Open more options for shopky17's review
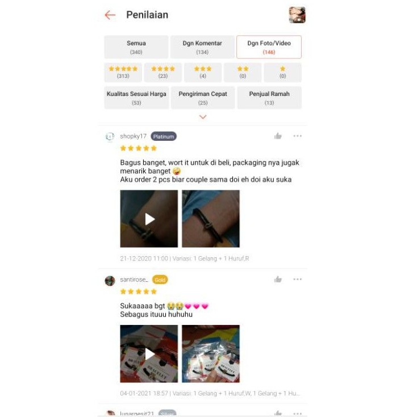417x417 pixels. (x=297, y=136)
